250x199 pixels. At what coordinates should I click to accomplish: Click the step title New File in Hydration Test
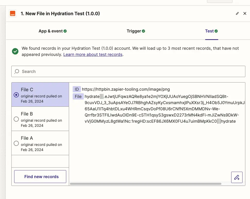point(60,14)
